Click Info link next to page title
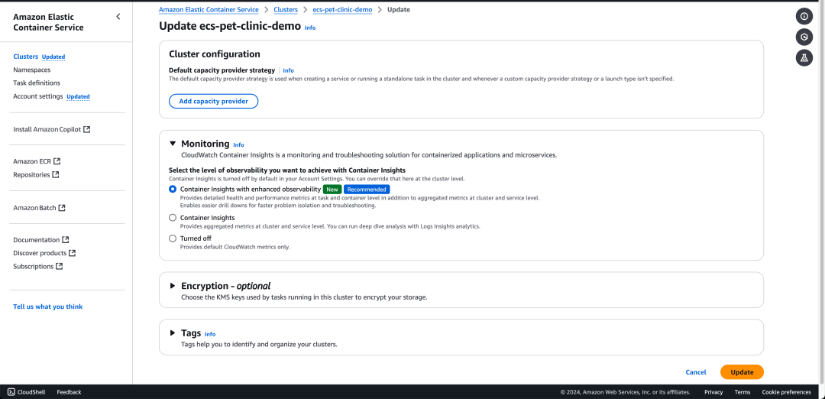Screen dimensions: 825x399 (x=310, y=28)
